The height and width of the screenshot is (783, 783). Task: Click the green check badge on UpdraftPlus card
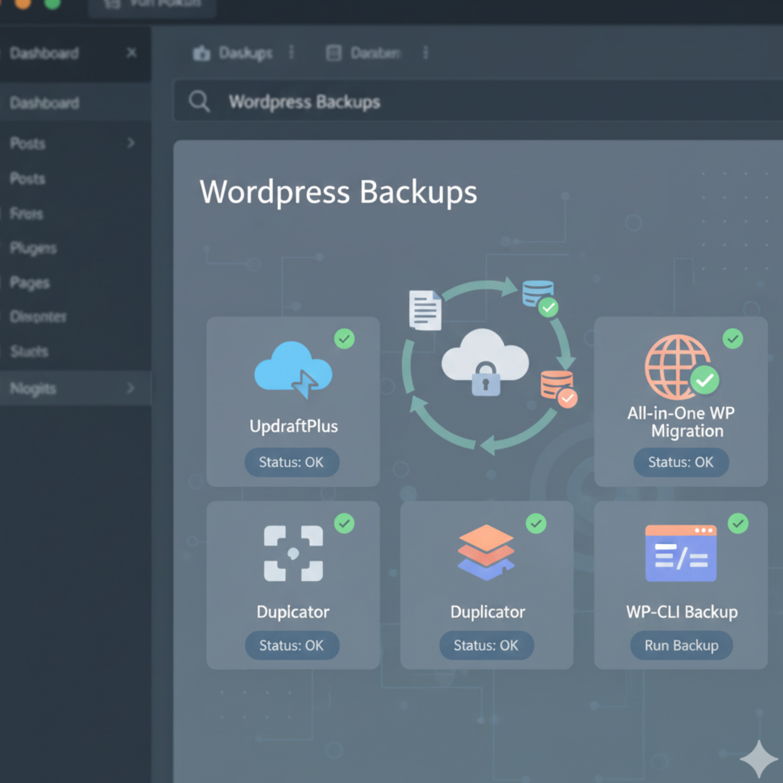point(345,339)
